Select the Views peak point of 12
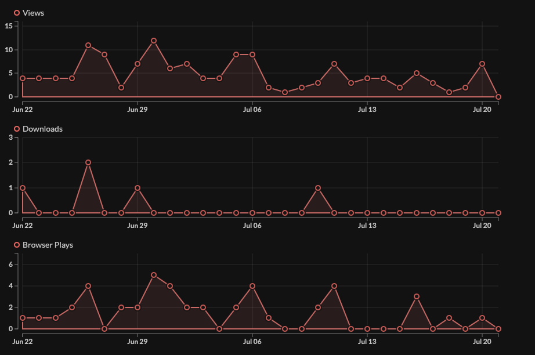Screen dimensions: 535x355 click(x=154, y=41)
